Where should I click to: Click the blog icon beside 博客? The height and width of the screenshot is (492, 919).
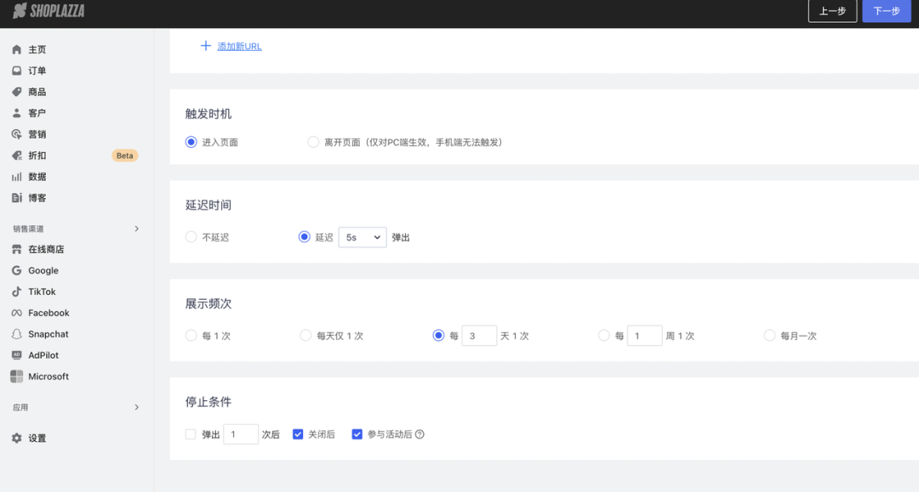pos(16,198)
